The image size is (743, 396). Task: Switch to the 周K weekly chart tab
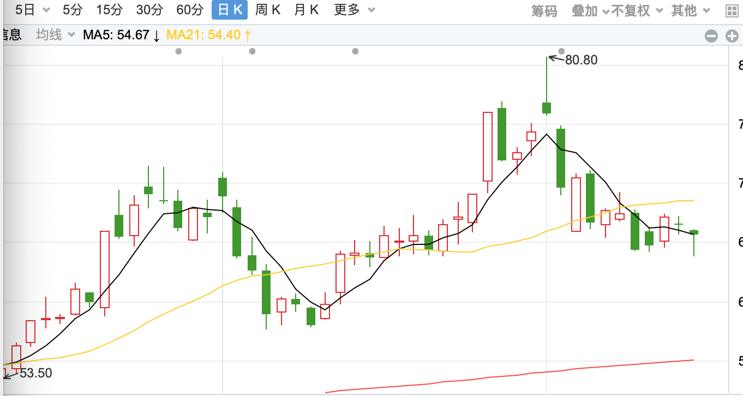268,10
